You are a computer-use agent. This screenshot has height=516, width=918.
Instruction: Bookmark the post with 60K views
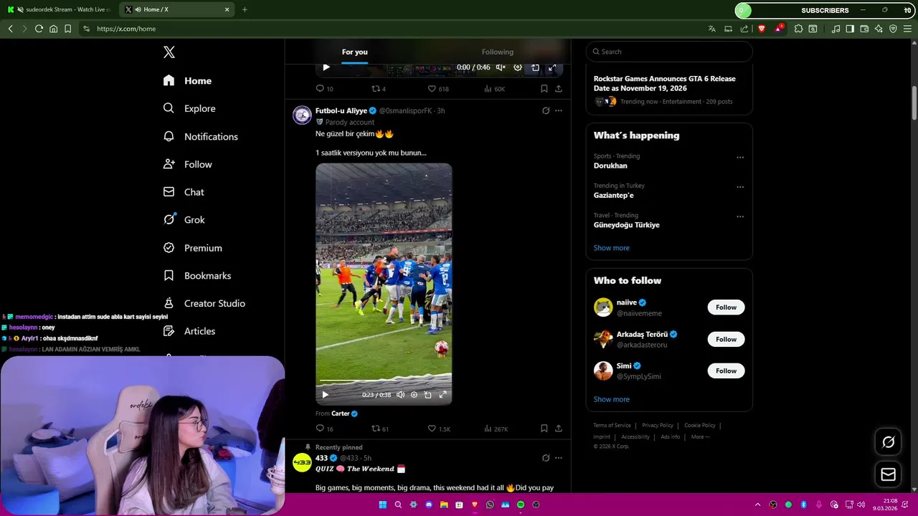click(544, 89)
